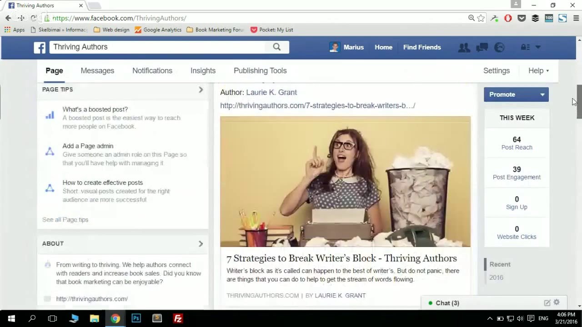Image resolution: width=582 pixels, height=327 pixels.
Task: Open page Settings
Action: pyautogui.click(x=497, y=71)
